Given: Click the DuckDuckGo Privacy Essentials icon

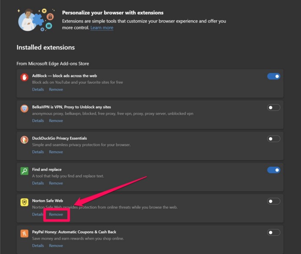Looking at the screenshot, I should coord(25,140).
